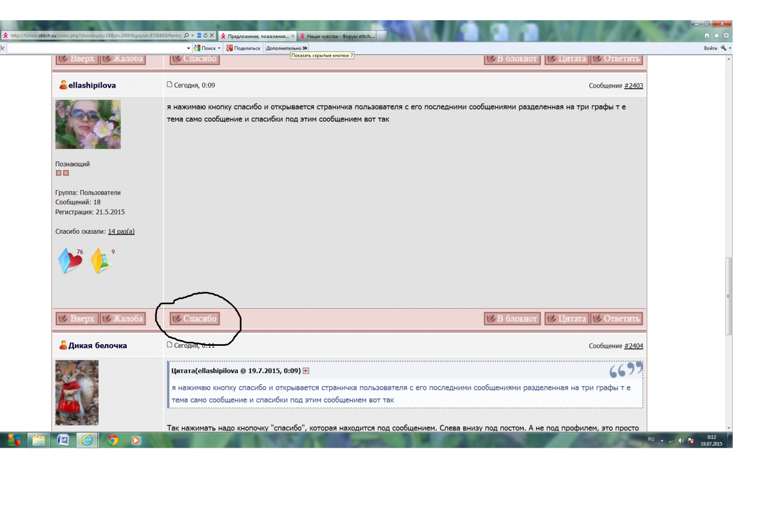Click Ответить under ellashipilova's post
The height and width of the screenshot is (507, 760).
point(617,318)
